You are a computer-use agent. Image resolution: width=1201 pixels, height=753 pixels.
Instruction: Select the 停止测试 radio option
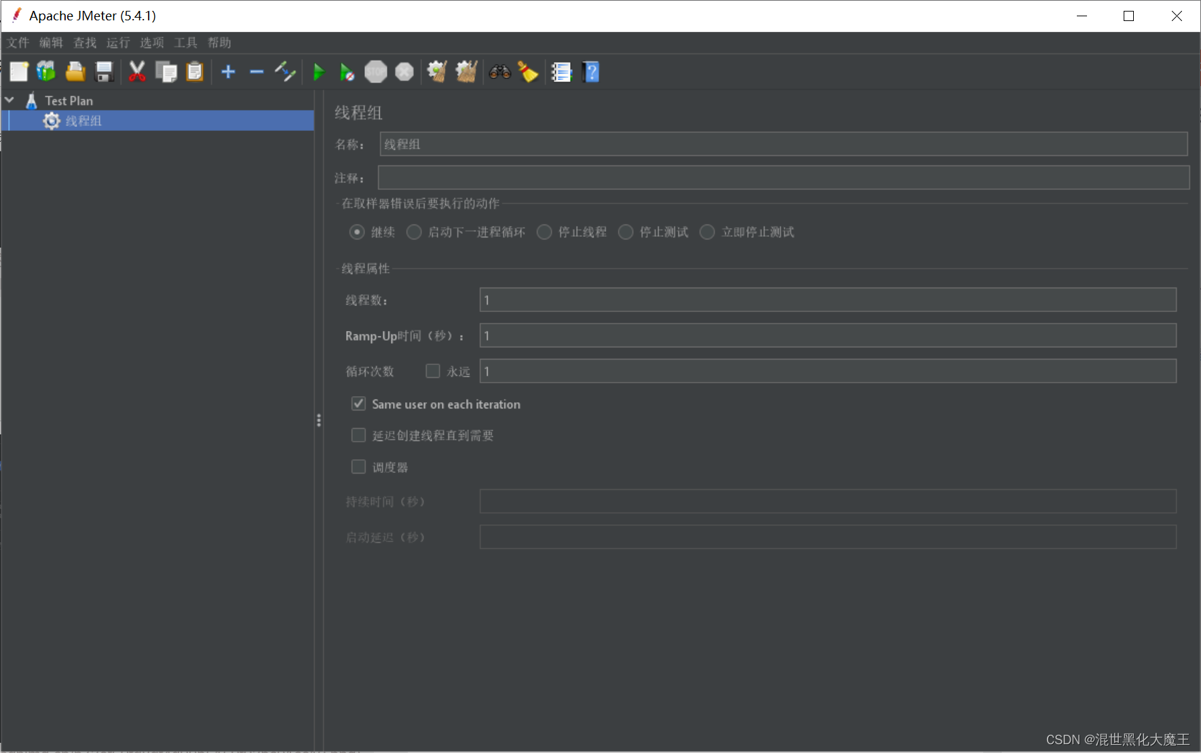pyautogui.click(x=626, y=232)
